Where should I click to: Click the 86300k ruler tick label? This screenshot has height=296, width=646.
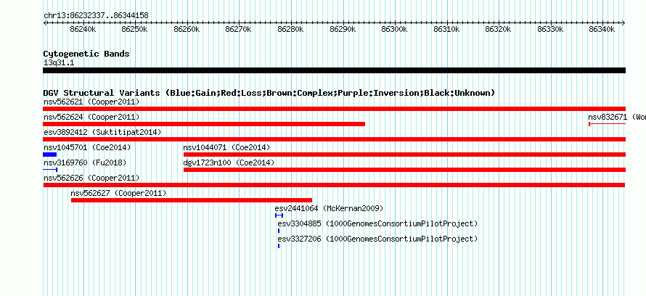tap(395, 29)
